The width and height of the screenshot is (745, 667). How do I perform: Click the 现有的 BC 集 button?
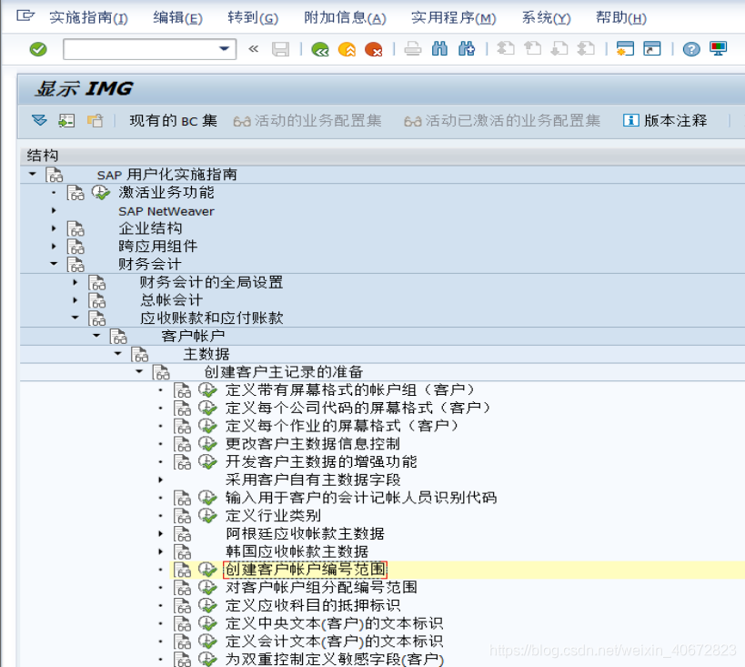pyautogui.click(x=174, y=121)
